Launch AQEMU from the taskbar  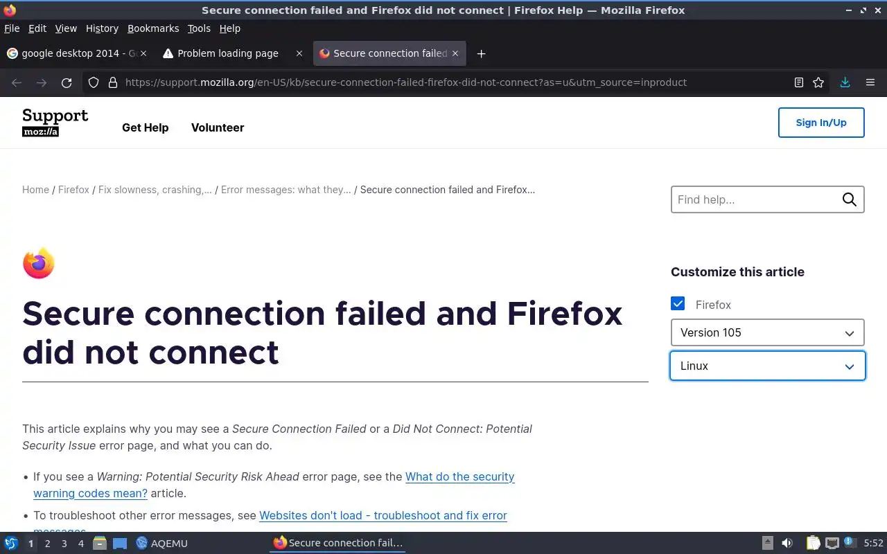161,544
